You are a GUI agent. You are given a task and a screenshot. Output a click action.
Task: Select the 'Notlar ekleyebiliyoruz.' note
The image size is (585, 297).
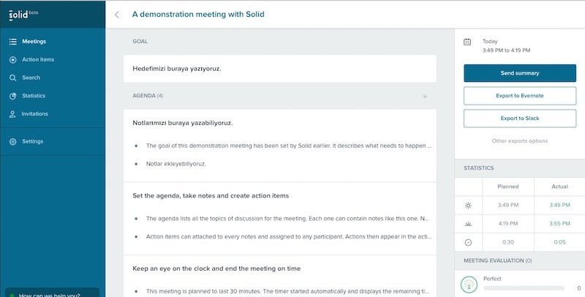(176, 164)
